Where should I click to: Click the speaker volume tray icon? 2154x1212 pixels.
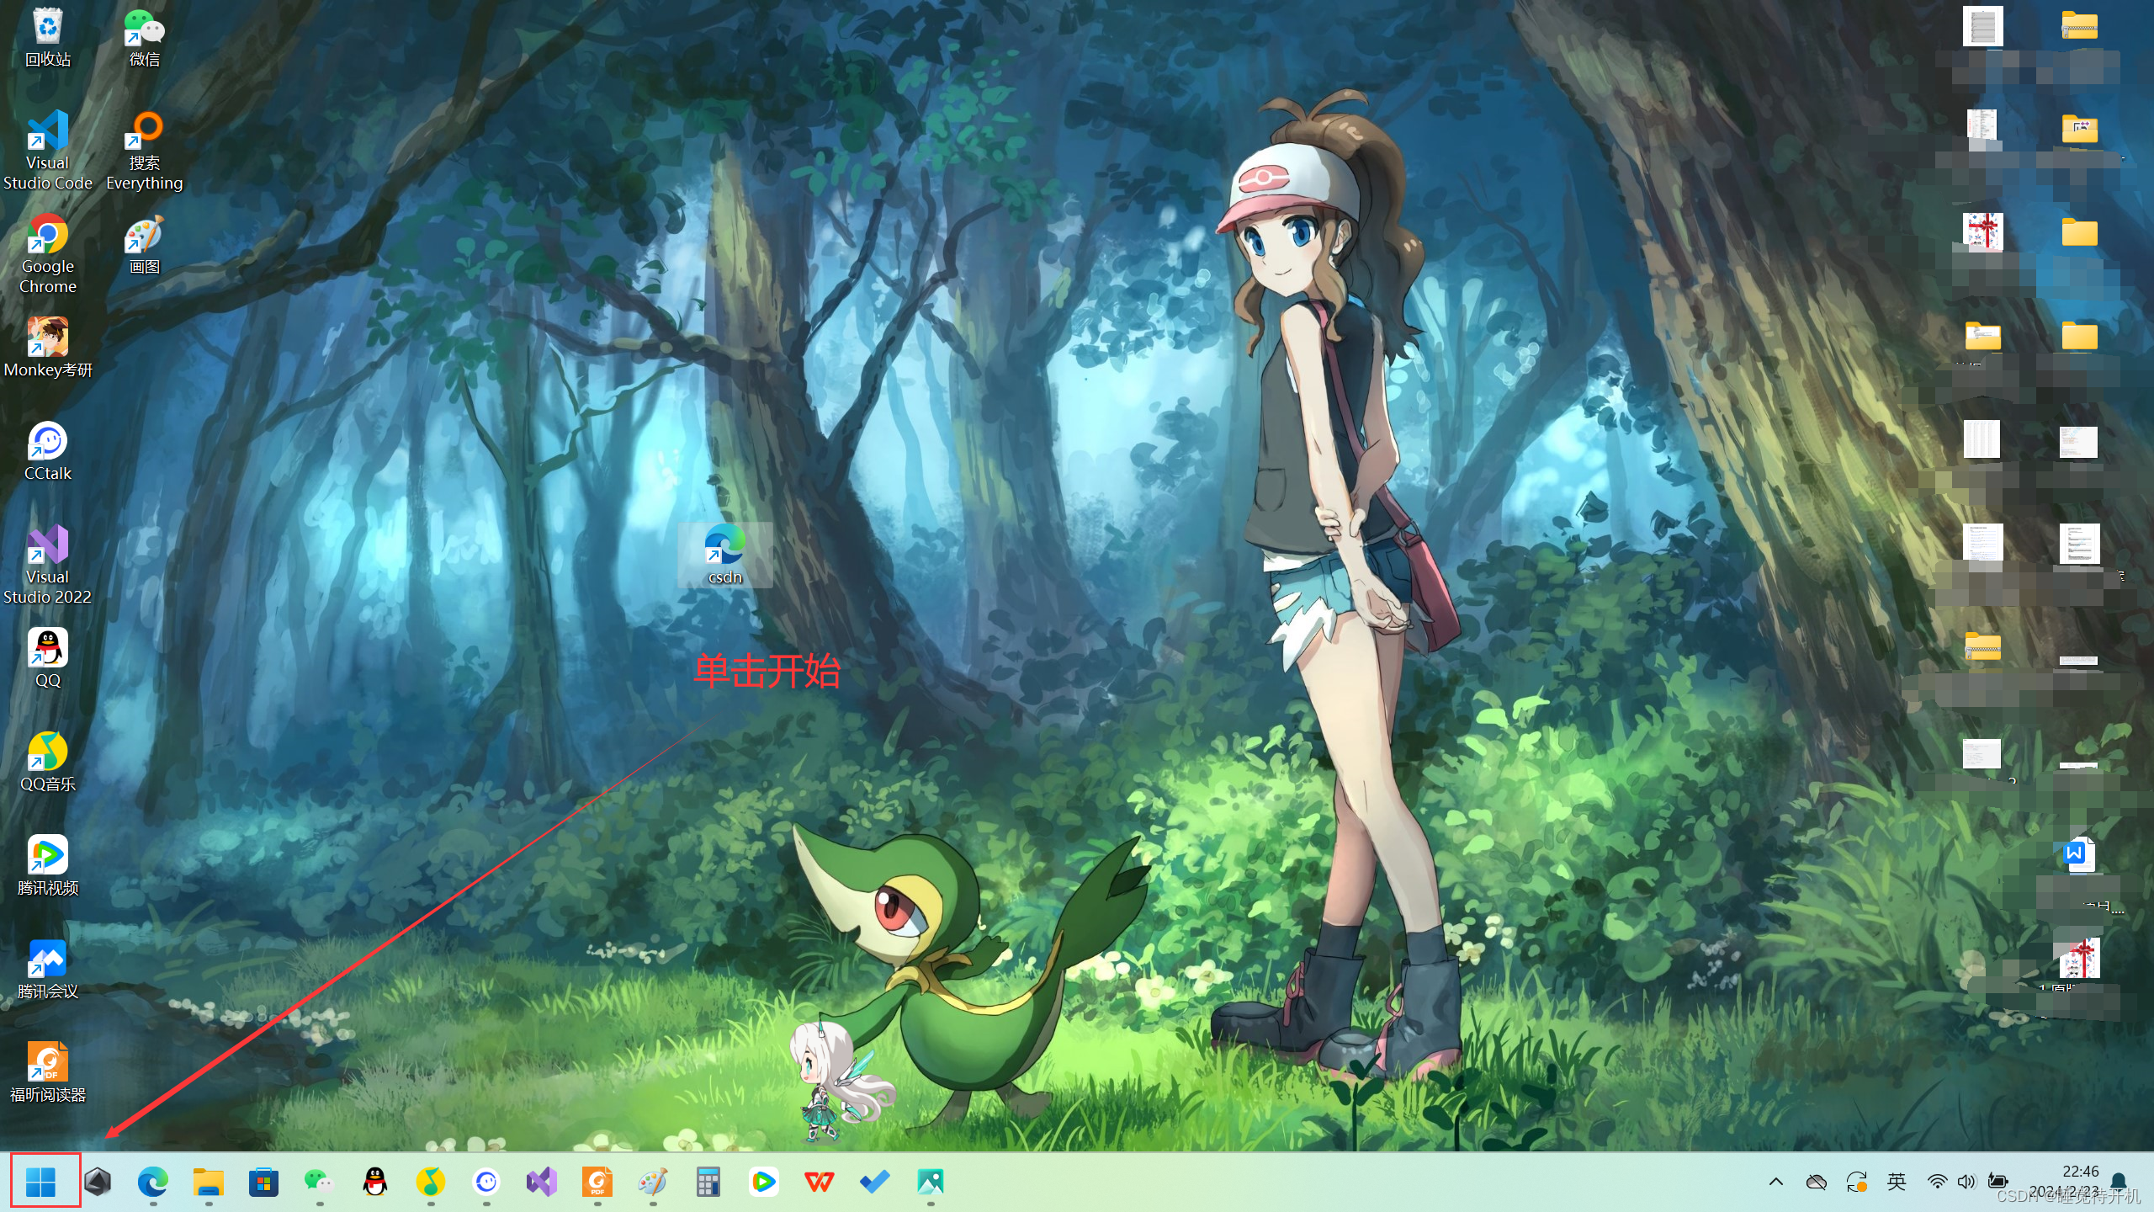(x=1966, y=1182)
